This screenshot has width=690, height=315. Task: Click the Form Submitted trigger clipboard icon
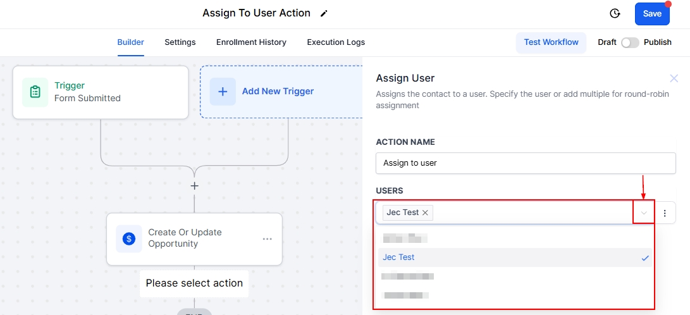(x=35, y=92)
